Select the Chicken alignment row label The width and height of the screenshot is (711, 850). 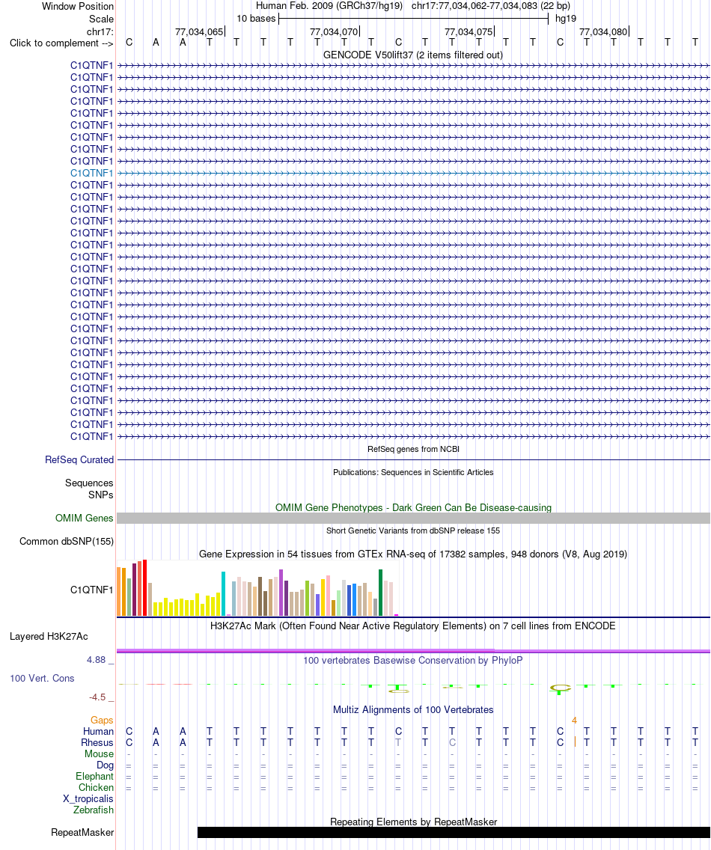pyautogui.click(x=96, y=788)
